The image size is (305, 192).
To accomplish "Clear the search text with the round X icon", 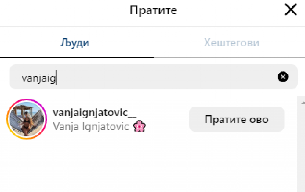I will (283, 77).
